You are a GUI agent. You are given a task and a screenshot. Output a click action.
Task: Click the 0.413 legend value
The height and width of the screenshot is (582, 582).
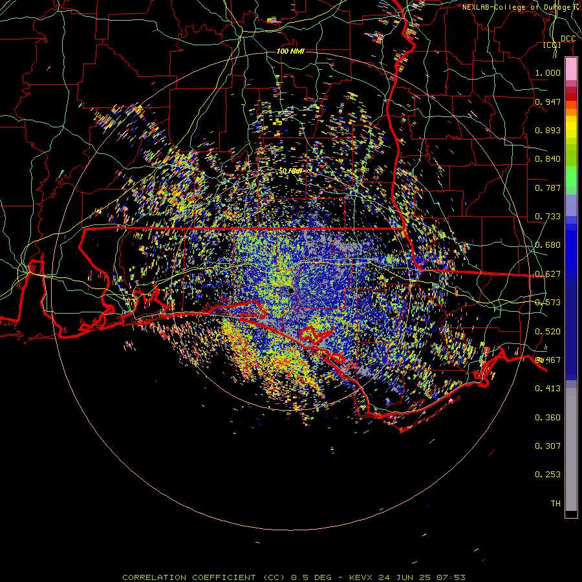click(x=548, y=389)
